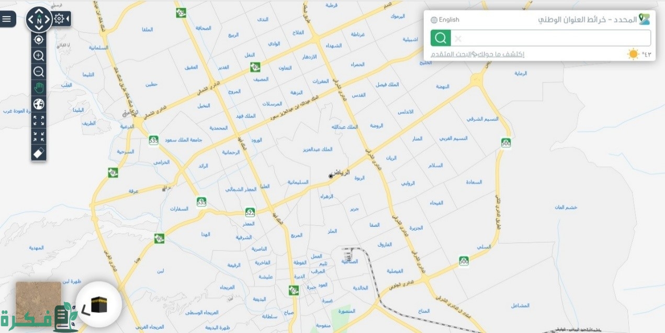
Task: Open the advanced search link (البحث المتقدم)
Action: click(x=450, y=54)
